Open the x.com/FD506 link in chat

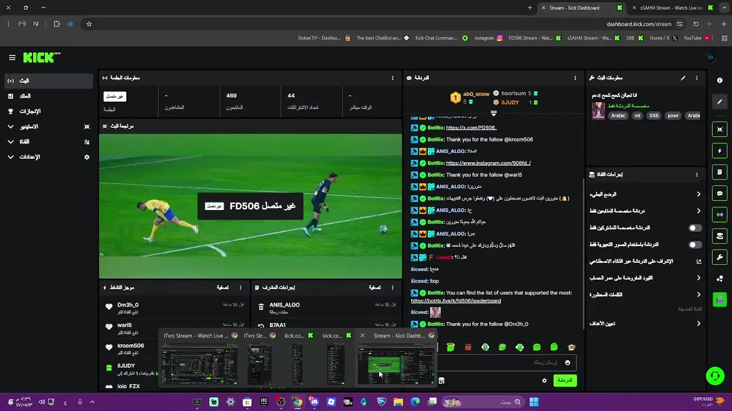click(x=471, y=128)
